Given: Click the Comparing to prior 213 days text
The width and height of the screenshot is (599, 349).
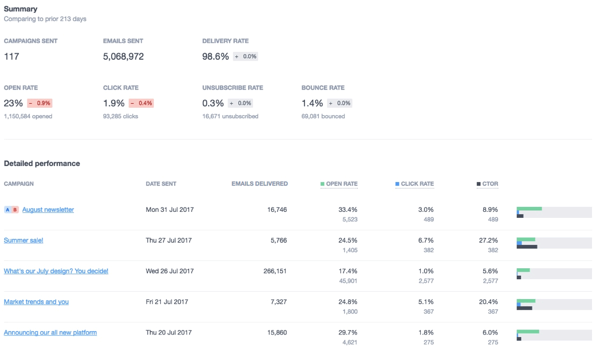Looking at the screenshot, I should [45, 19].
